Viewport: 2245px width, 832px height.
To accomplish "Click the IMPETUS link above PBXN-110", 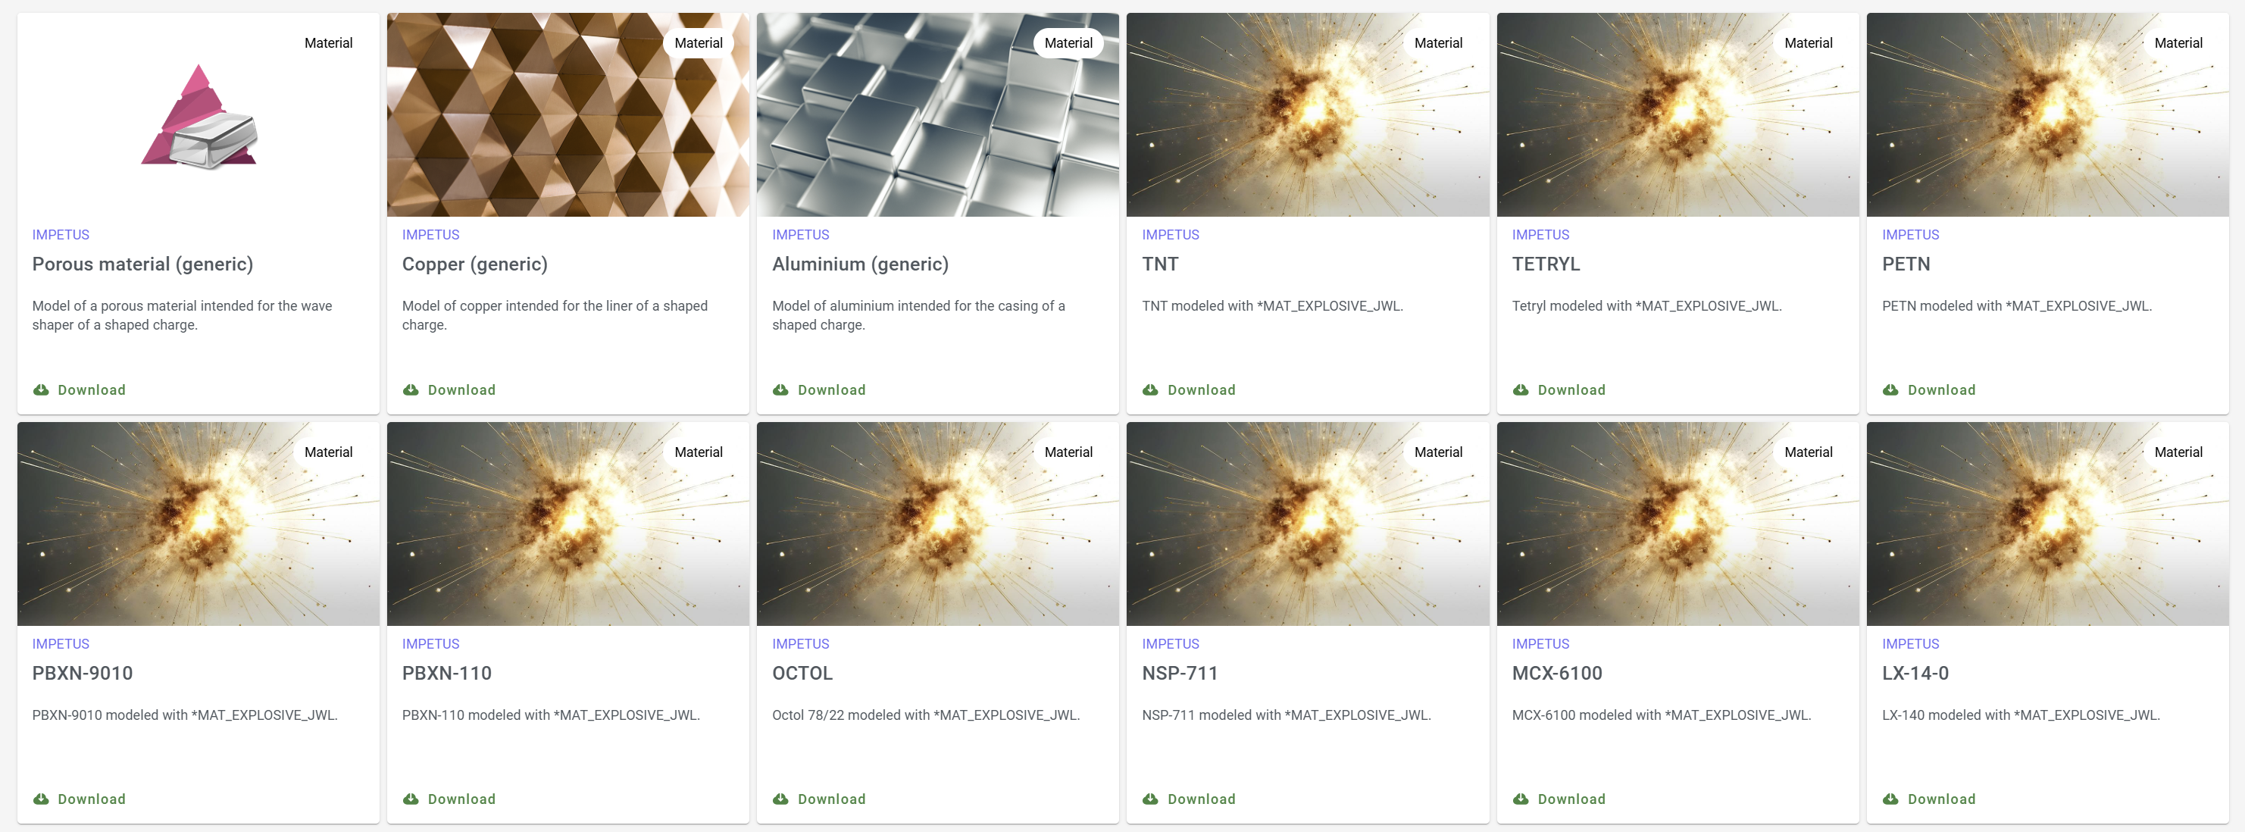I will (x=430, y=644).
